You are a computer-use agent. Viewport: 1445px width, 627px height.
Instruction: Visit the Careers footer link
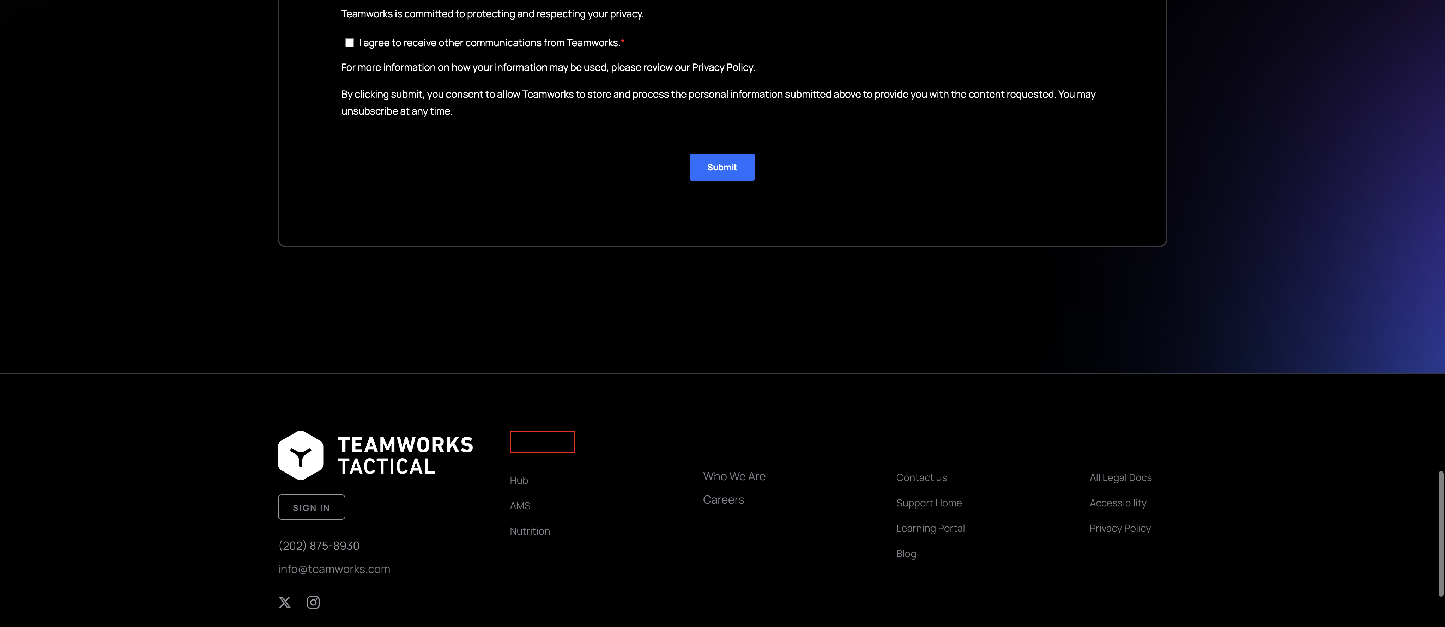pyautogui.click(x=723, y=499)
